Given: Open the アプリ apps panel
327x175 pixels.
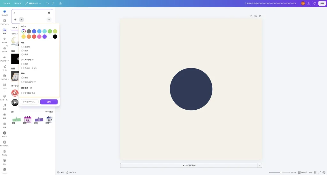Looking at the screenshot, I should pyautogui.click(x=4, y=86).
